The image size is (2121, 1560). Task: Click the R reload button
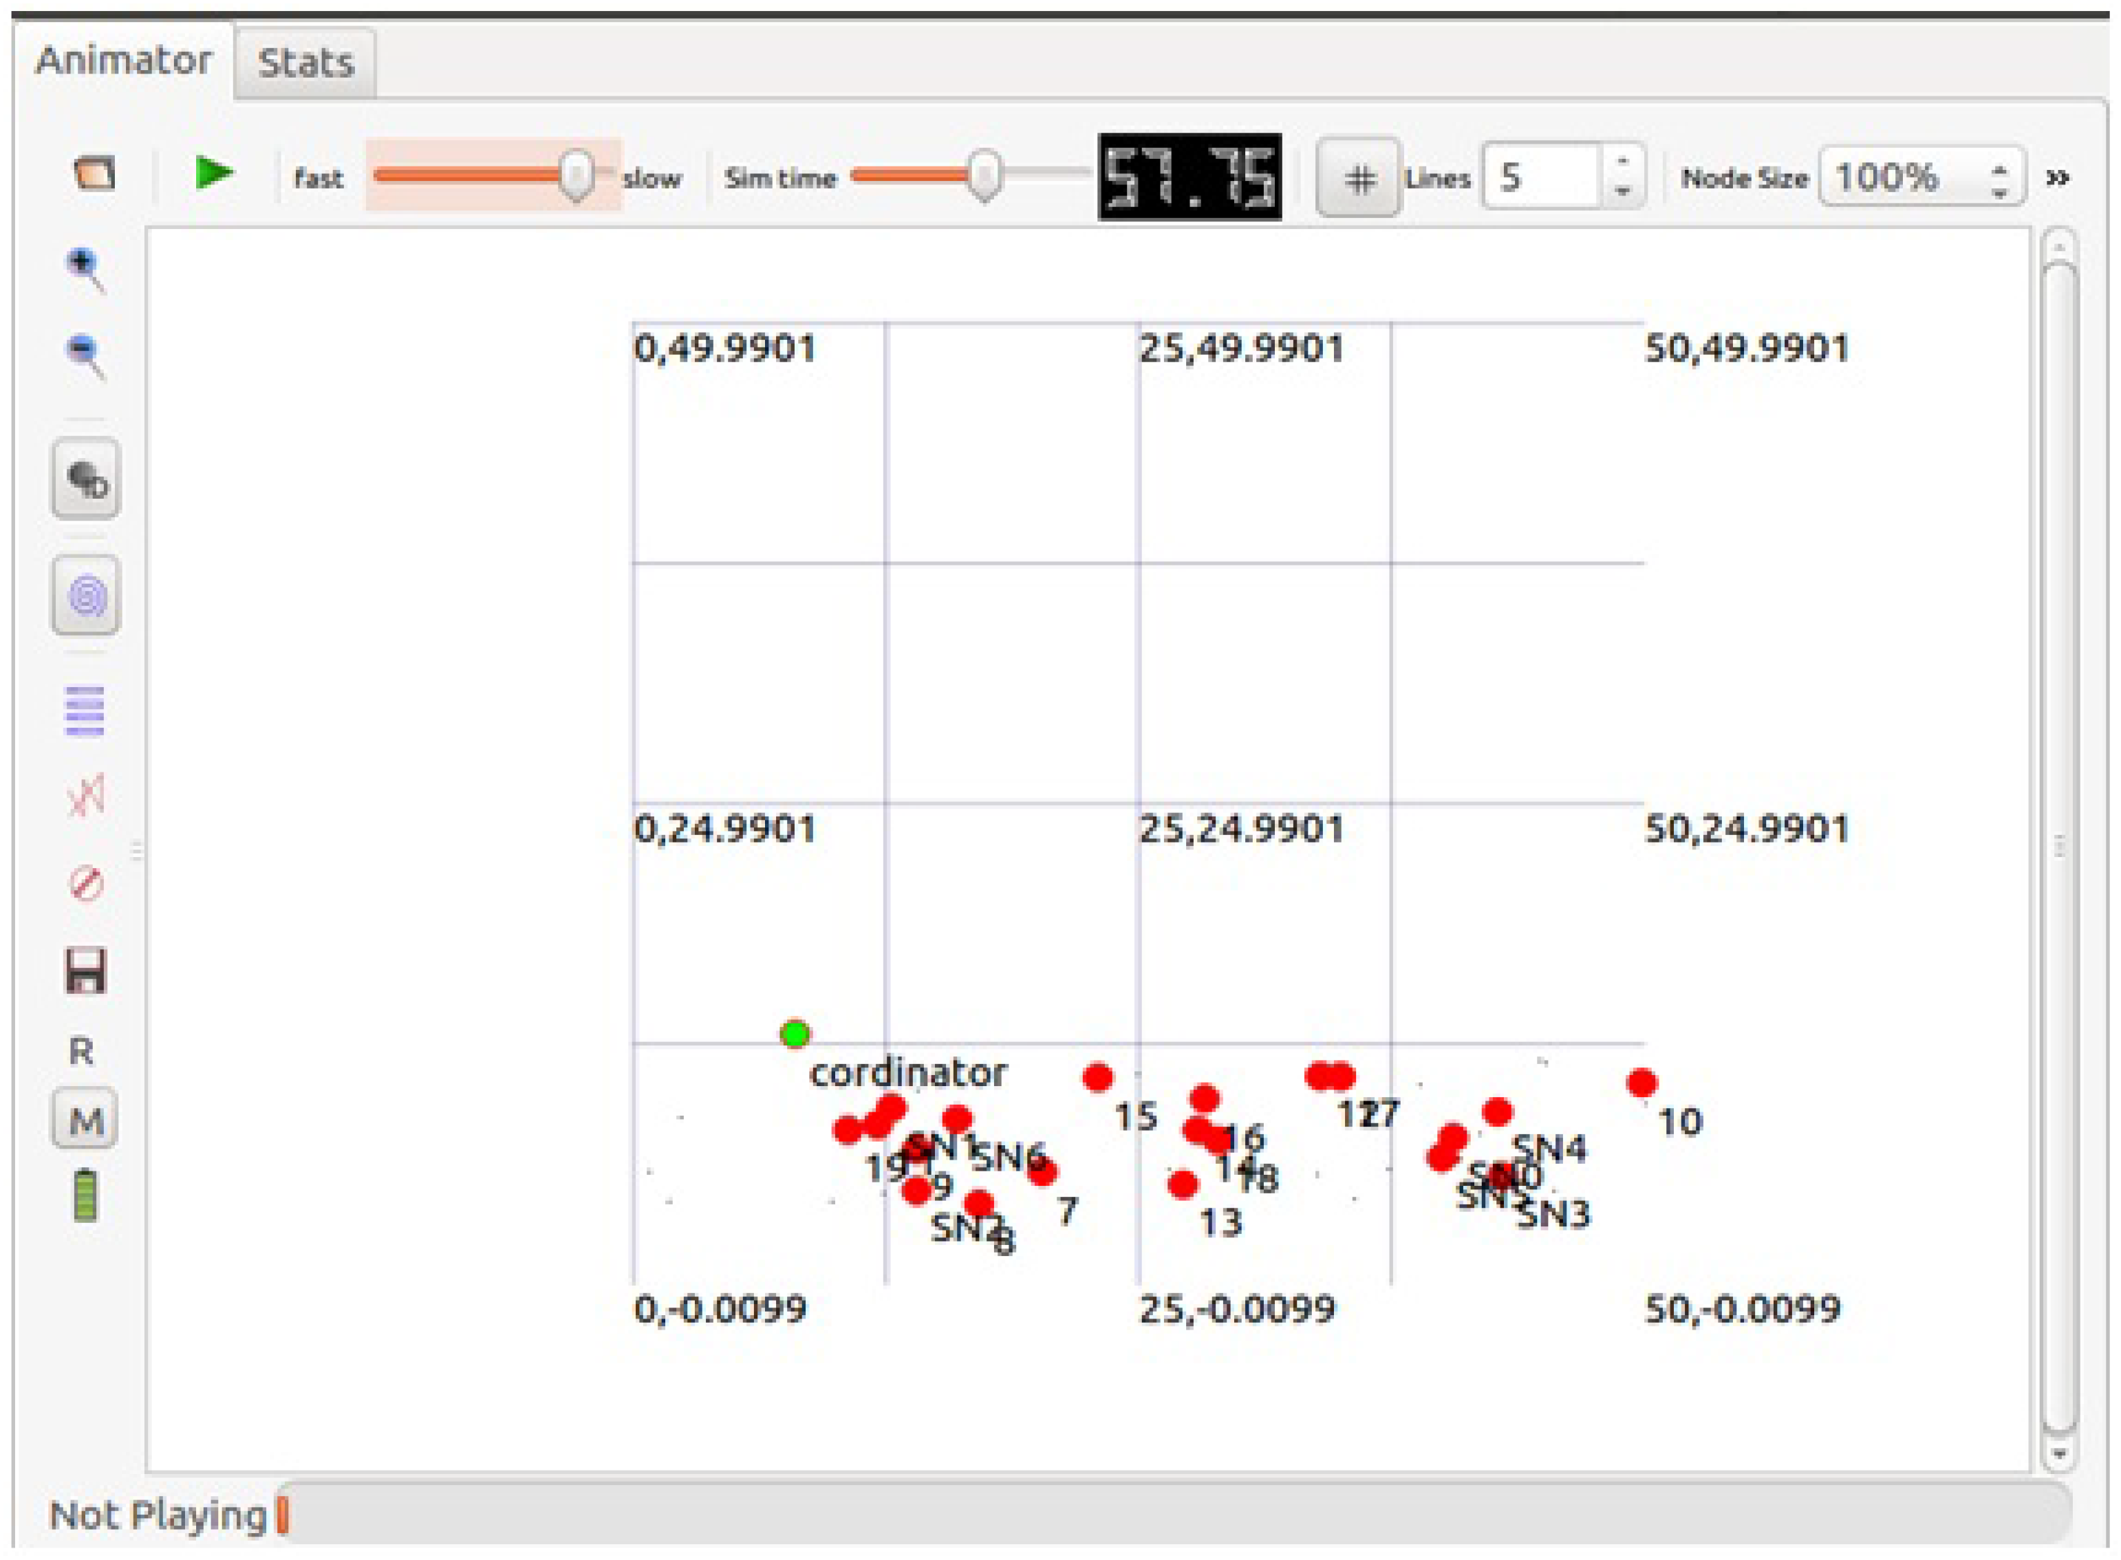coord(82,1051)
